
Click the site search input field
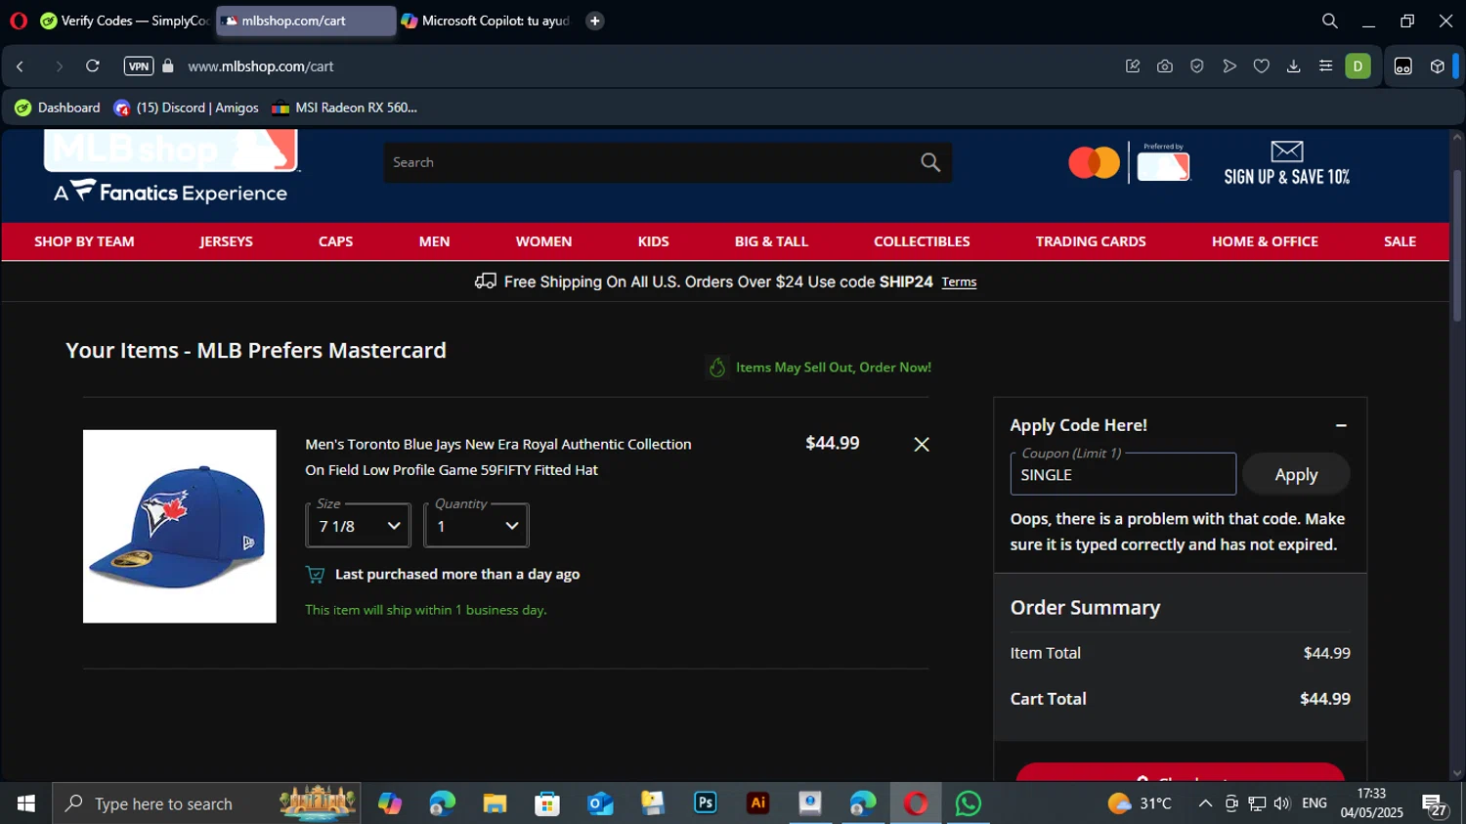650,162
